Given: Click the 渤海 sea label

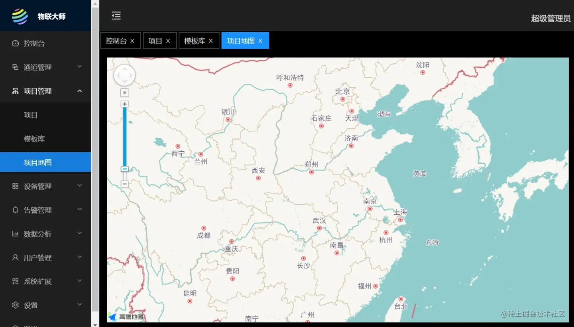Looking at the screenshot, I should tap(384, 114).
